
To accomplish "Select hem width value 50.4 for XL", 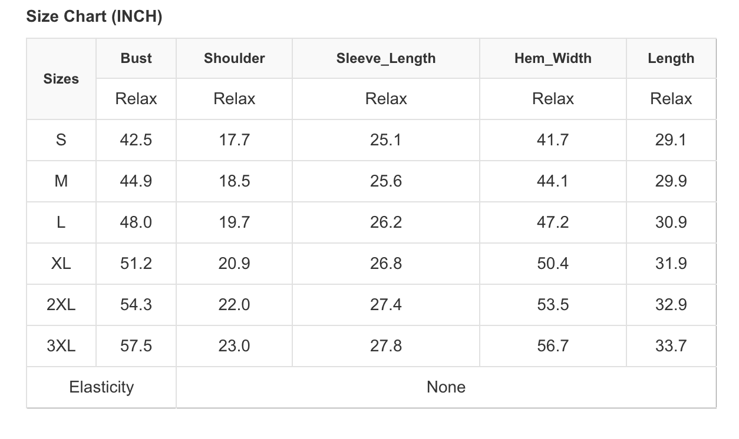I will click(x=553, y=264).
